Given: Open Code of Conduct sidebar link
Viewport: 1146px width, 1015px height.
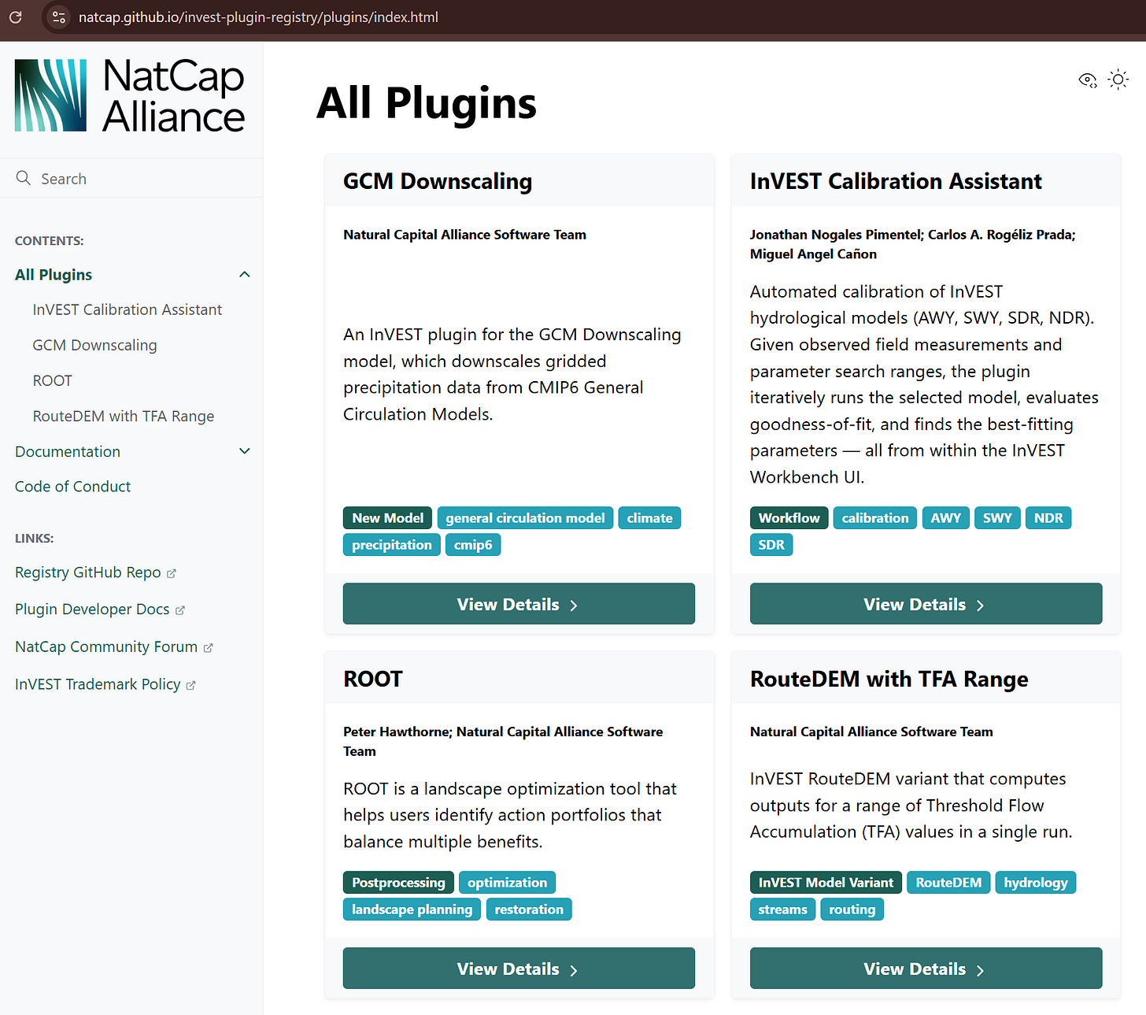Looking at the screenshot, I should coord(72,487).
